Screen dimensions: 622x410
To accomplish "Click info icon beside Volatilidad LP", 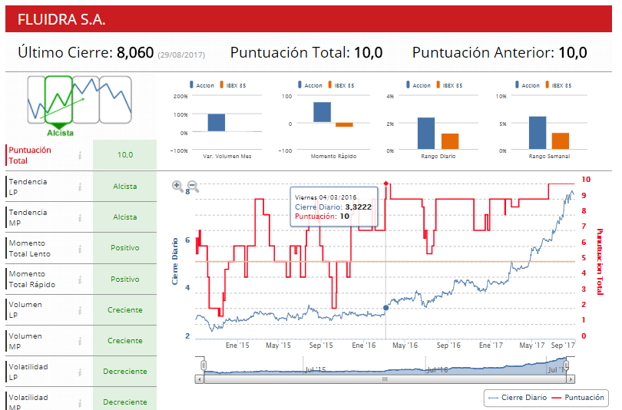I will (80, 372).
